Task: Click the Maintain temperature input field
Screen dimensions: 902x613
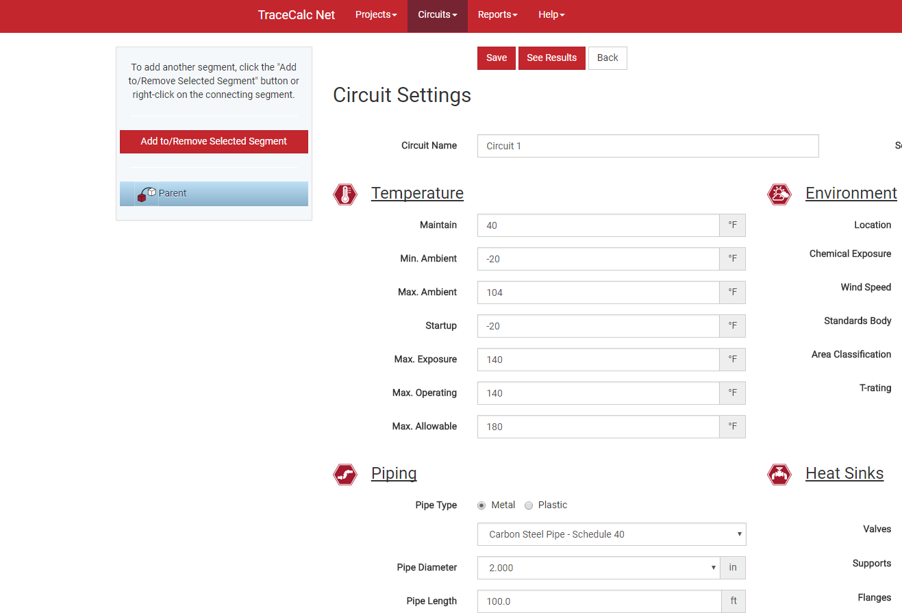Action: 598,225
